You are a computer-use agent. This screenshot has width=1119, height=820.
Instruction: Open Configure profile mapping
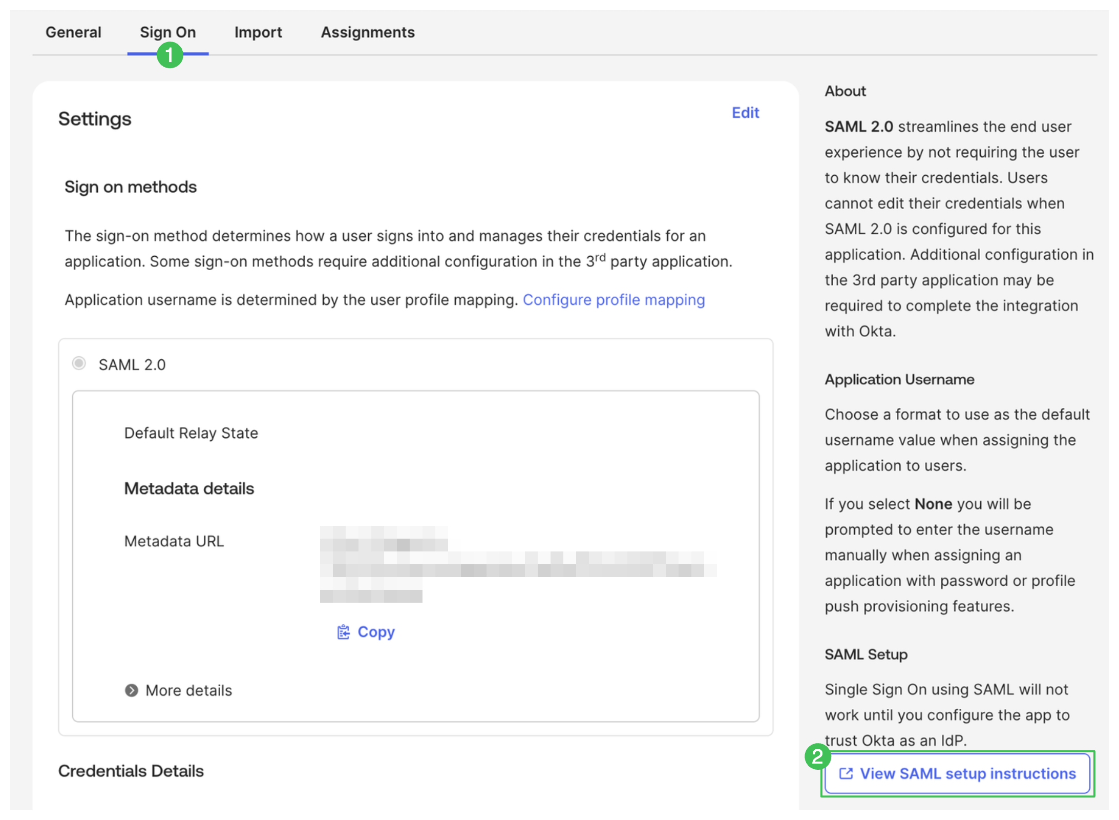(x=614, y=299)
